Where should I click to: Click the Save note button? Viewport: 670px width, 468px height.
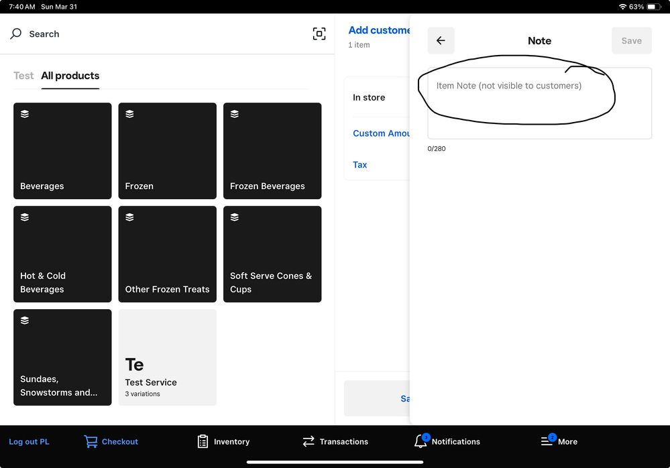pos(631,41)
